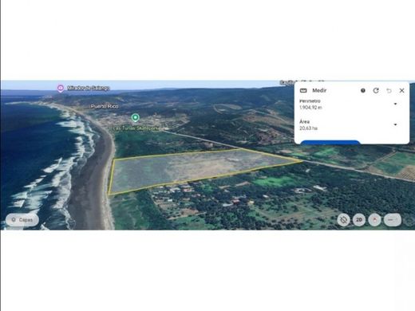Image resolution: width=415 pixels, height=311 pixels.
Task: Select the green Las Tunas Skatepark marker
Action: tap(136, 117)
